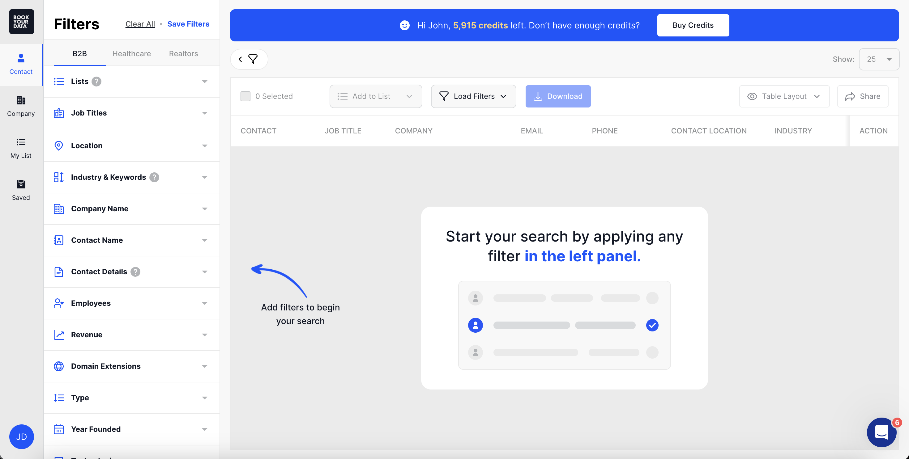Image resolution: width=909 pixels, height=459 pixels.
Task: Click the Save Filters link
Action: (188, 23)
